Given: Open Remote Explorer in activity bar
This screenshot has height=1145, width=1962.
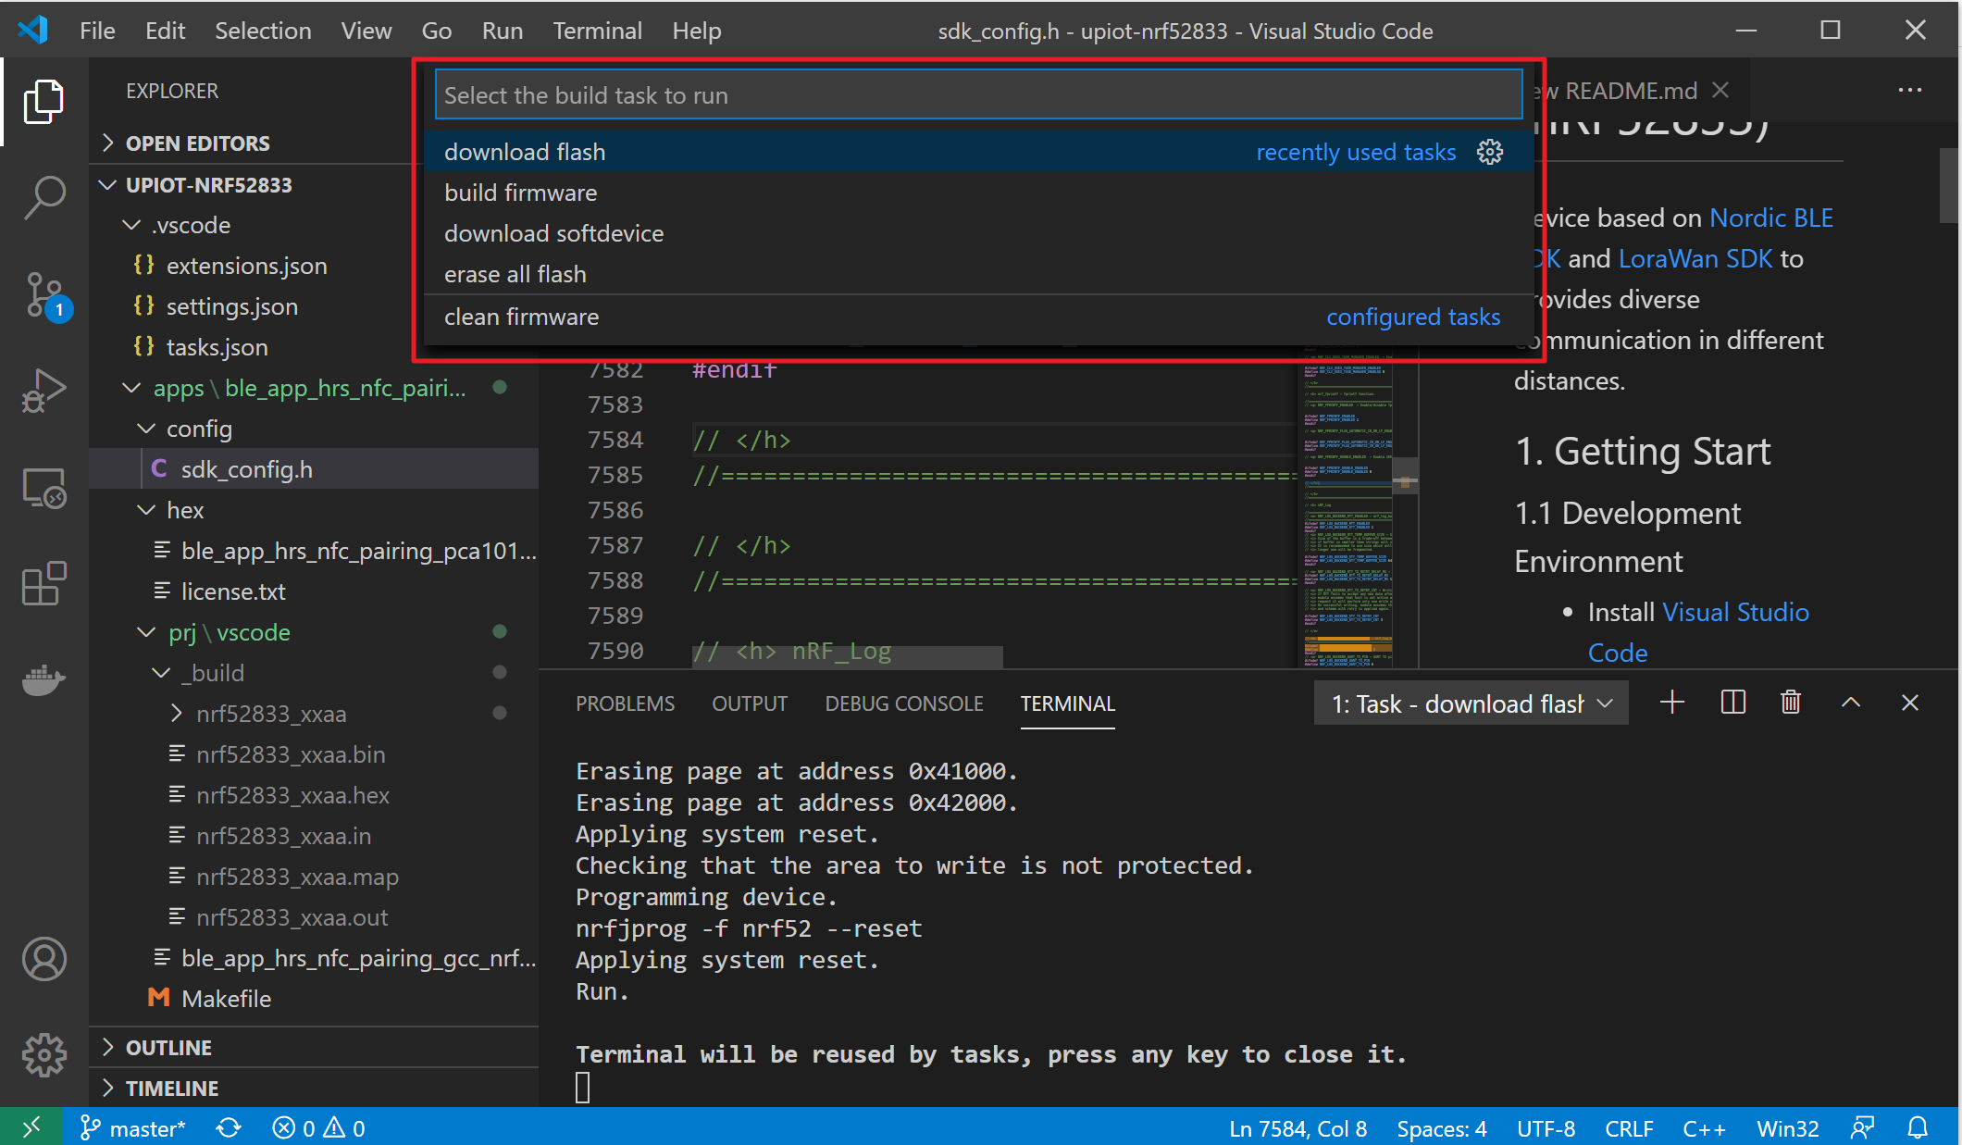Looking at the screenshot, I should click(x=43, y=487).
